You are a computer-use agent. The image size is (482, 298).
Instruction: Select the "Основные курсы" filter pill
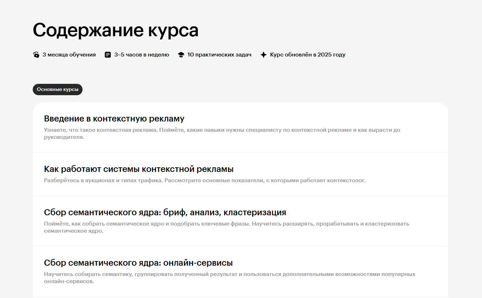coord(57,89)
